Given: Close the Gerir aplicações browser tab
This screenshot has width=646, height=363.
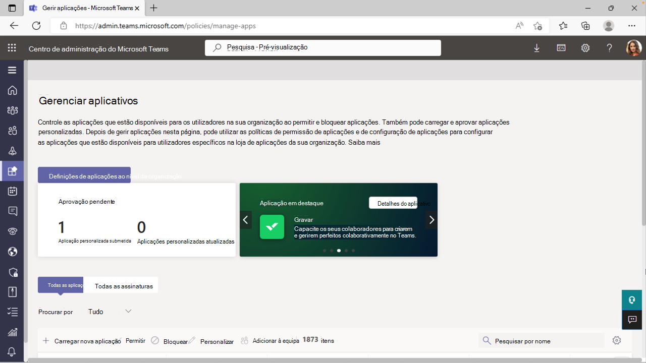Looking at the screenshot, I should (x=138, y=8).
